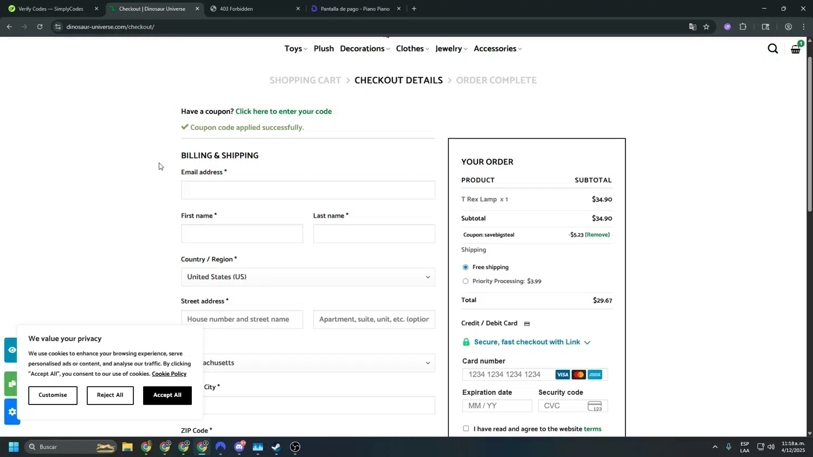Open File Explorer from the taskbar

127,447
